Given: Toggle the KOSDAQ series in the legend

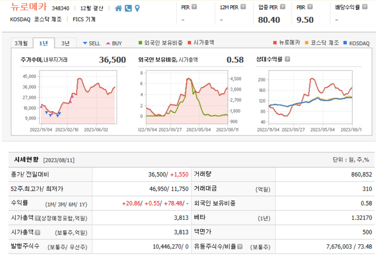Looking at the screenshot, I should coord(359,43).
